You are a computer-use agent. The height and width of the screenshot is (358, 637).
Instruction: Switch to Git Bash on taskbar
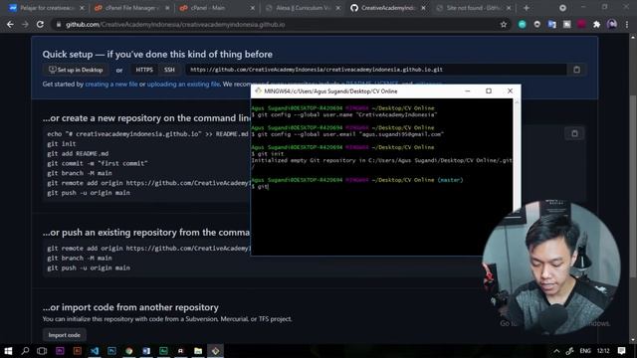215,351
